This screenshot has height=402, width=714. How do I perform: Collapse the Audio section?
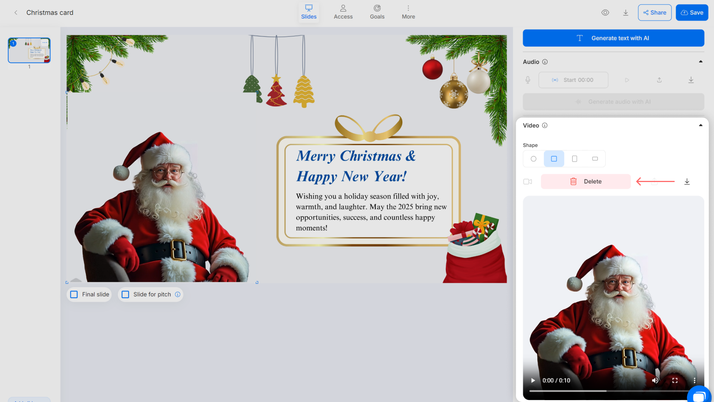[701, 62]
